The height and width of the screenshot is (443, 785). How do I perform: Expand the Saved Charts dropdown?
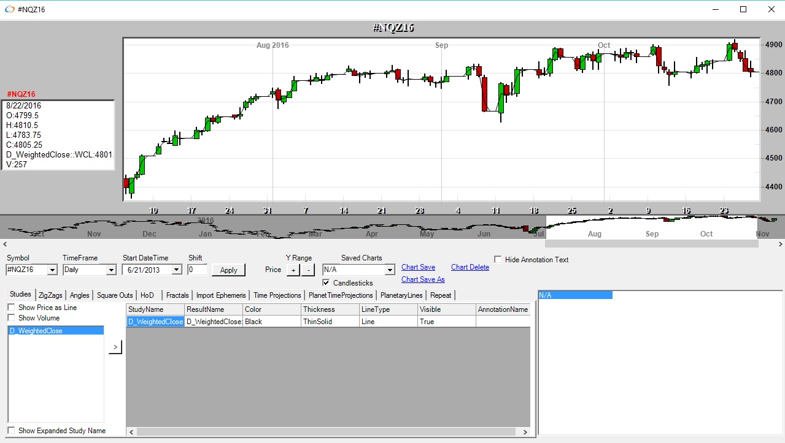coord(389,270)
